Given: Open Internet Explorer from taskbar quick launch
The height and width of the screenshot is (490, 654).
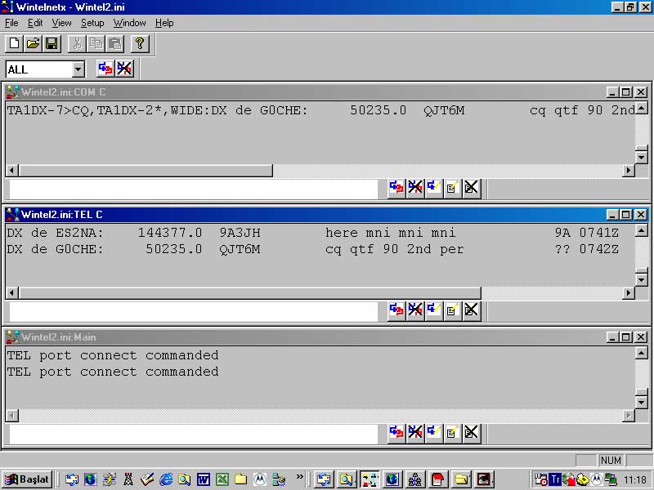Looking at the screenshot, I should [166, 479].
